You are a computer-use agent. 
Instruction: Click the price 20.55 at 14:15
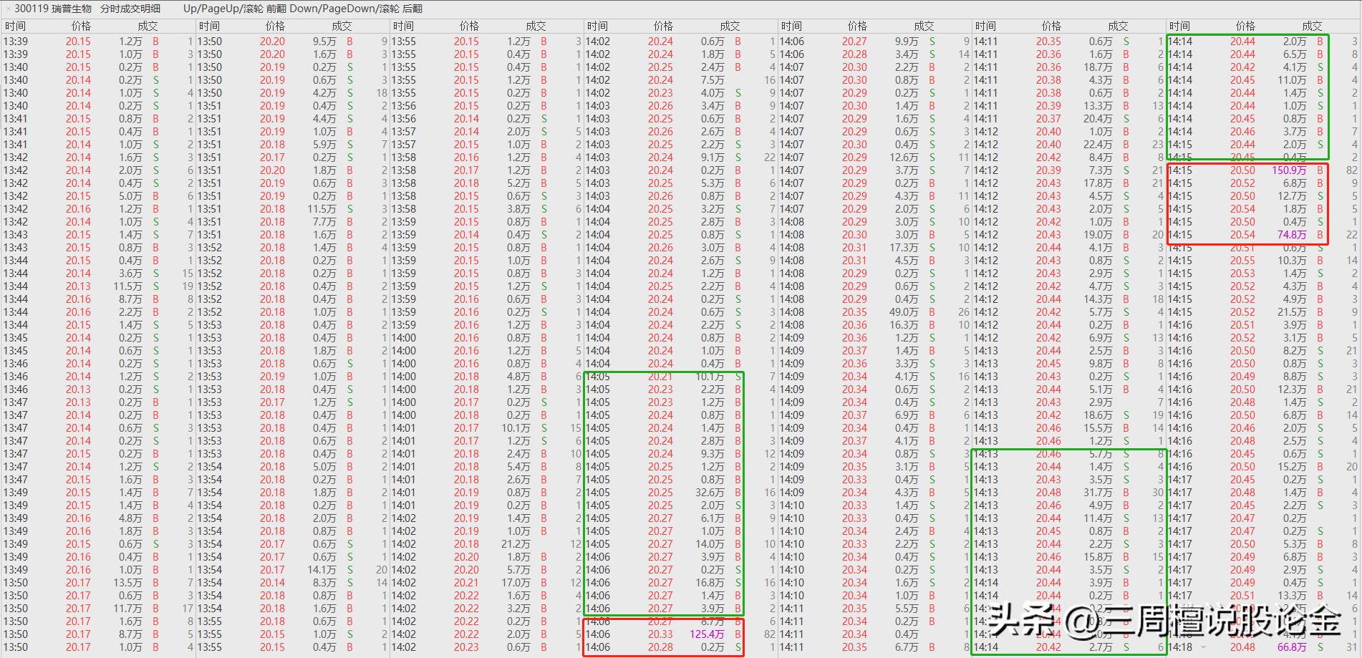coord(1242,261)
